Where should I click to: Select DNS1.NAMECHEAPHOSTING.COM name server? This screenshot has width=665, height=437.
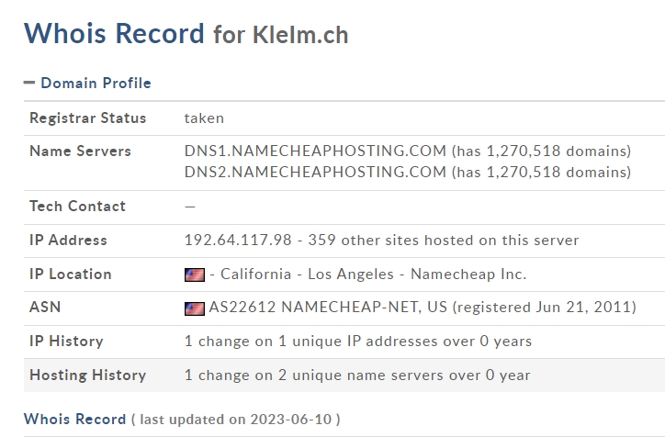pyautogui.click(x=316, y=151)
